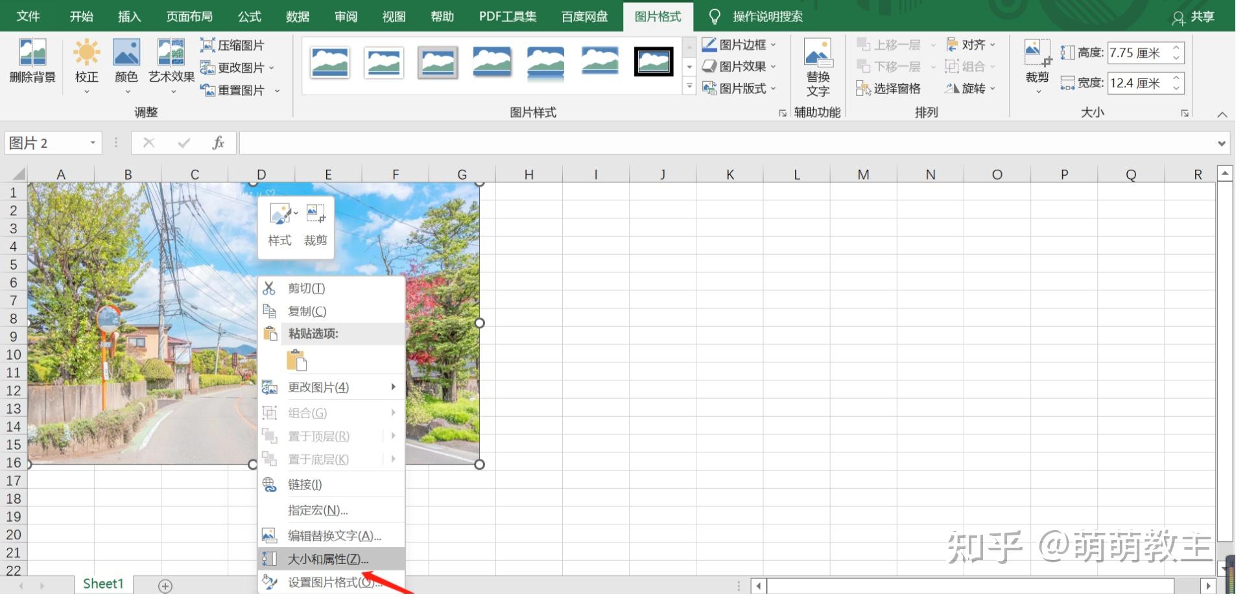Click the 共享 share button
Screen dimensions: 1245x597
click(1194, 17)
